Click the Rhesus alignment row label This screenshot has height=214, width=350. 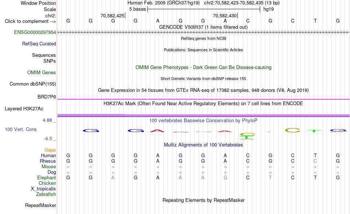coord(48,161)
